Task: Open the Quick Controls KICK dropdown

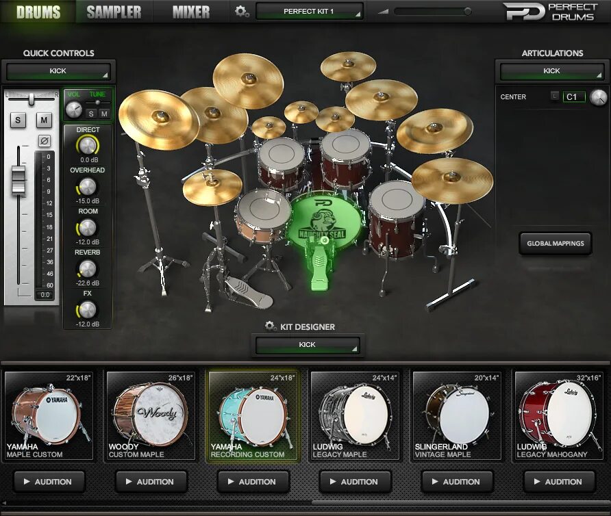Action: [58, 71]
